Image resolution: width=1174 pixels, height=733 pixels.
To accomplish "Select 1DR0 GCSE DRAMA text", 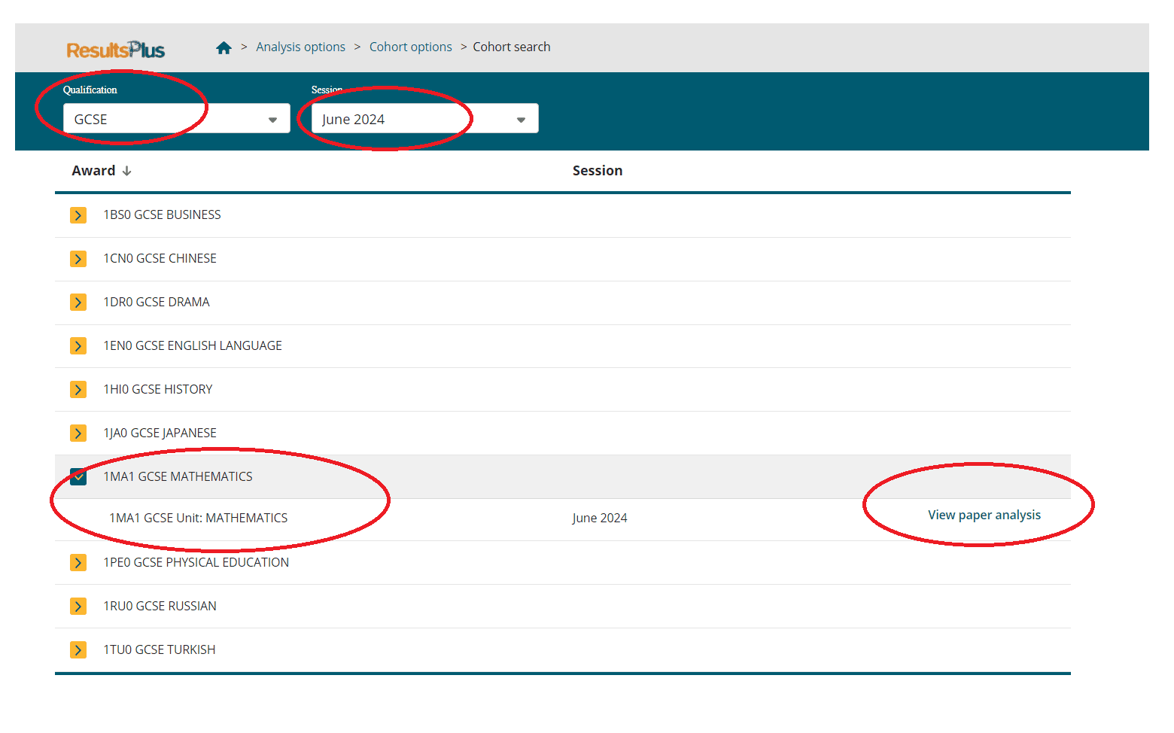I will click(x=157, y=303).
